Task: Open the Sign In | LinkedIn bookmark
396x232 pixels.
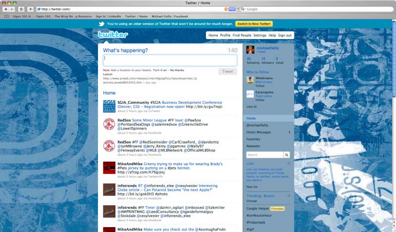Action: pos(108,16)
